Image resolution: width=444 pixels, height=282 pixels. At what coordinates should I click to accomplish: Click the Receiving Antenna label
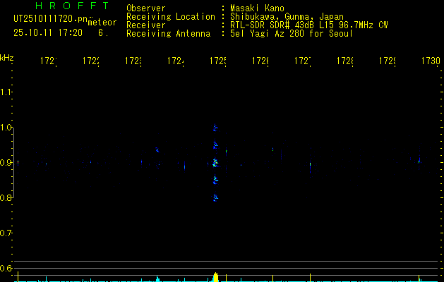169,34
